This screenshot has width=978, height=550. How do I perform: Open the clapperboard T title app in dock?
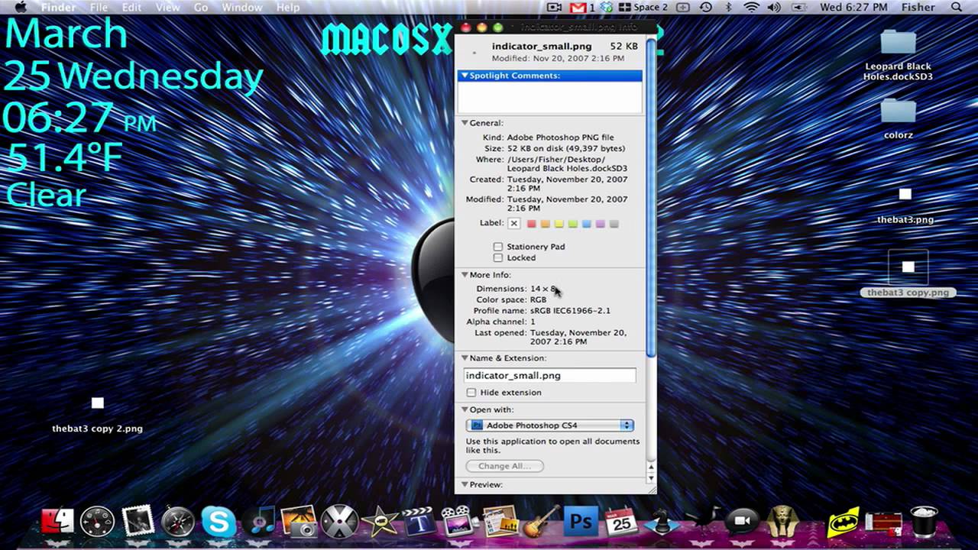(x=420, y=522)
